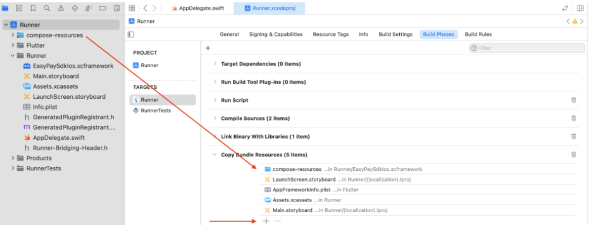Delete the Copy Bundle Resources phase
590x225 pixels.
(573, 154)
